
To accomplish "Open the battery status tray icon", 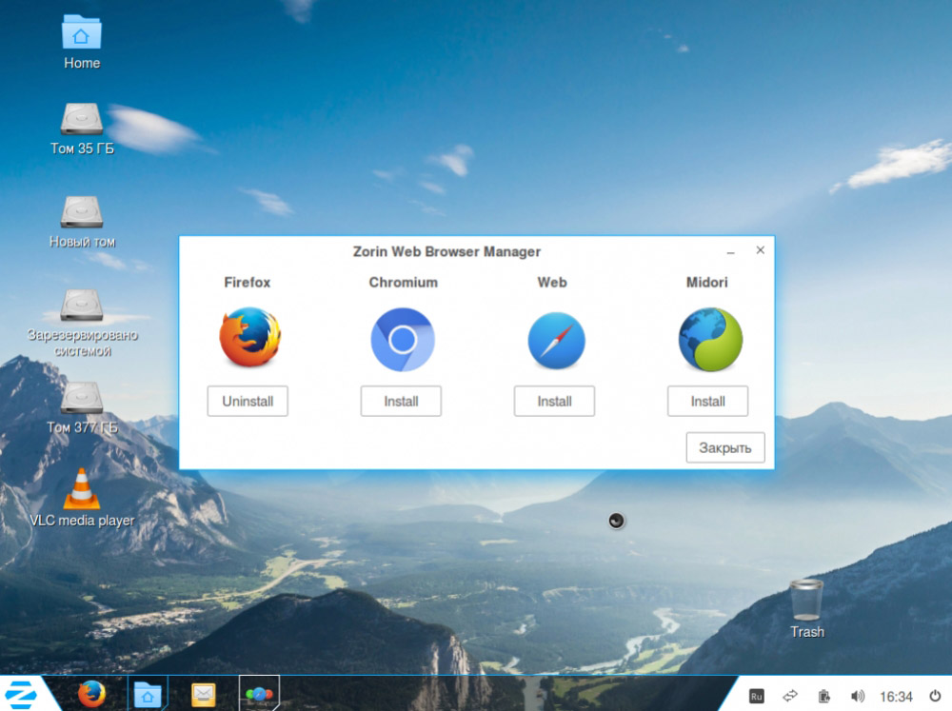I will coord(823,696).
